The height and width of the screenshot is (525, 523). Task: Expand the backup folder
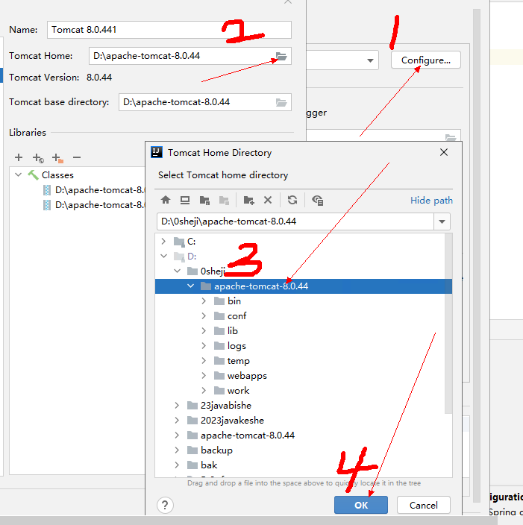[x=177, y=450]
